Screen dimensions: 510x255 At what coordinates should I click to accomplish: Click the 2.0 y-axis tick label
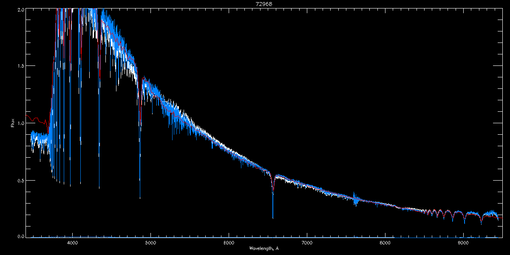[x=20, y=9]
